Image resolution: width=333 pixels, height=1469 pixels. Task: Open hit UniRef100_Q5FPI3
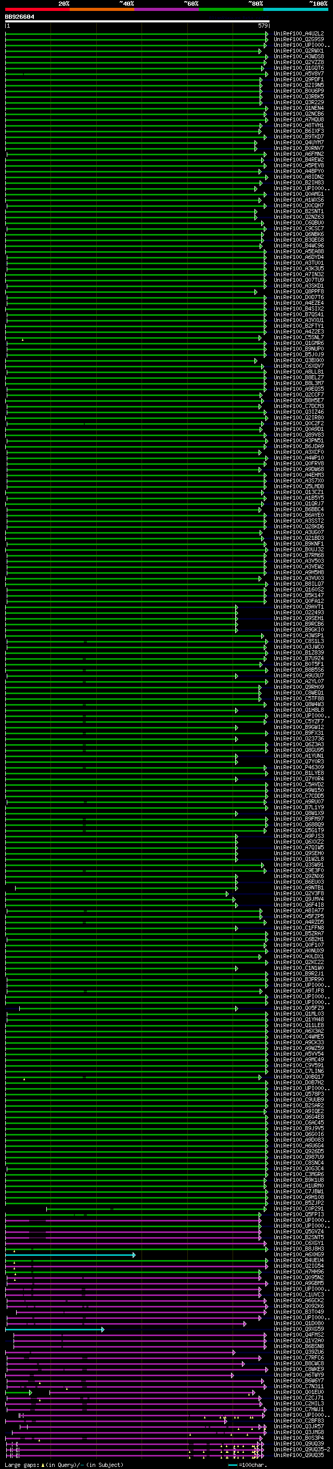point(299,1215)
